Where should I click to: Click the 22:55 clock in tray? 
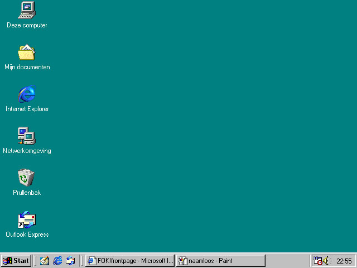(x=344, y=261)
